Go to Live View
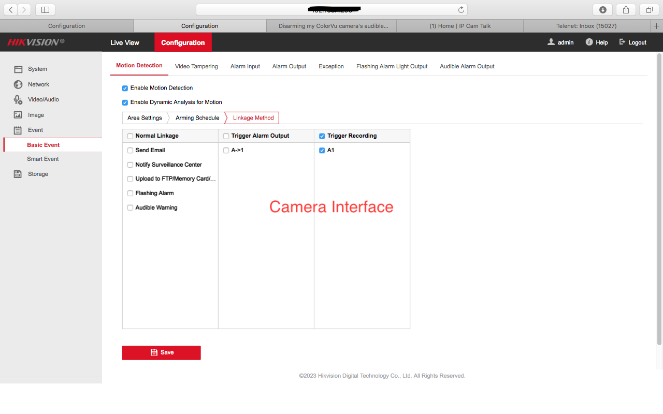663x414 pixels. tap(125, 42)
